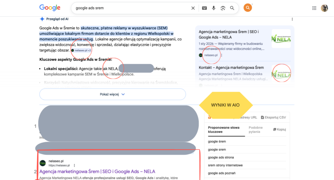Open the nelaseo.pl +2 source chip

81,50
